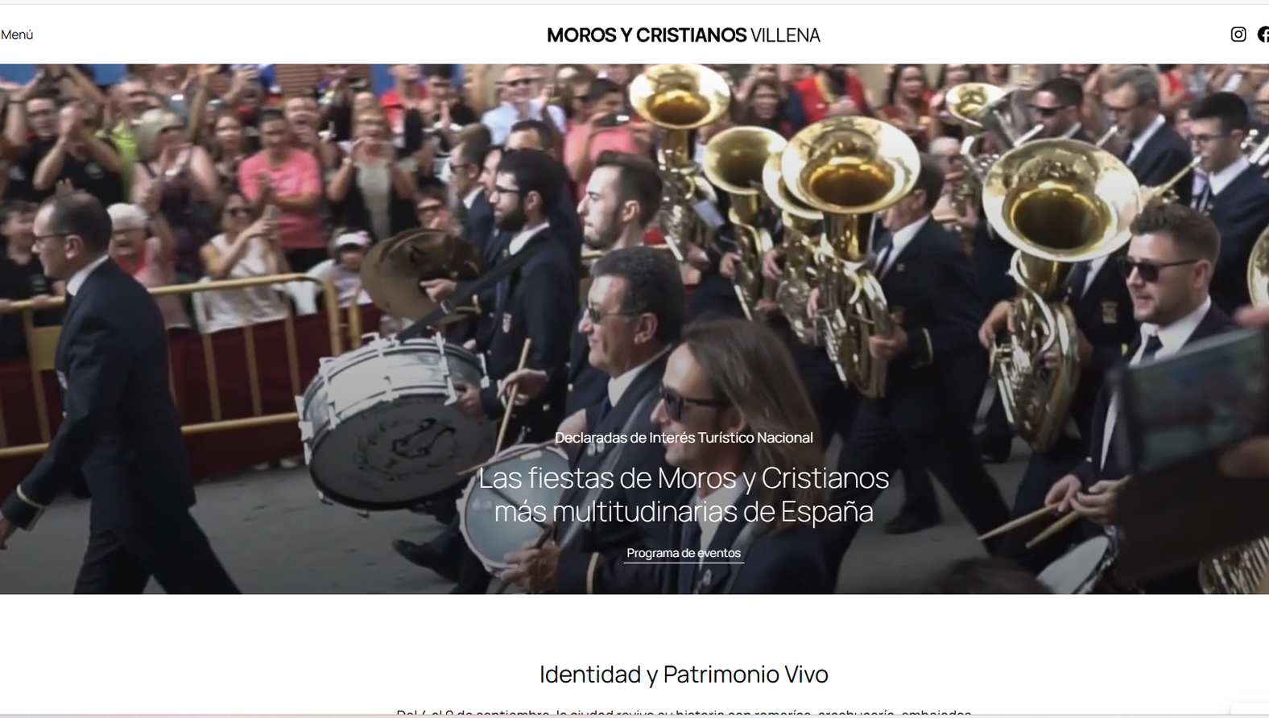
Task: Open the Menú navigation
Action: coord(17,35)
